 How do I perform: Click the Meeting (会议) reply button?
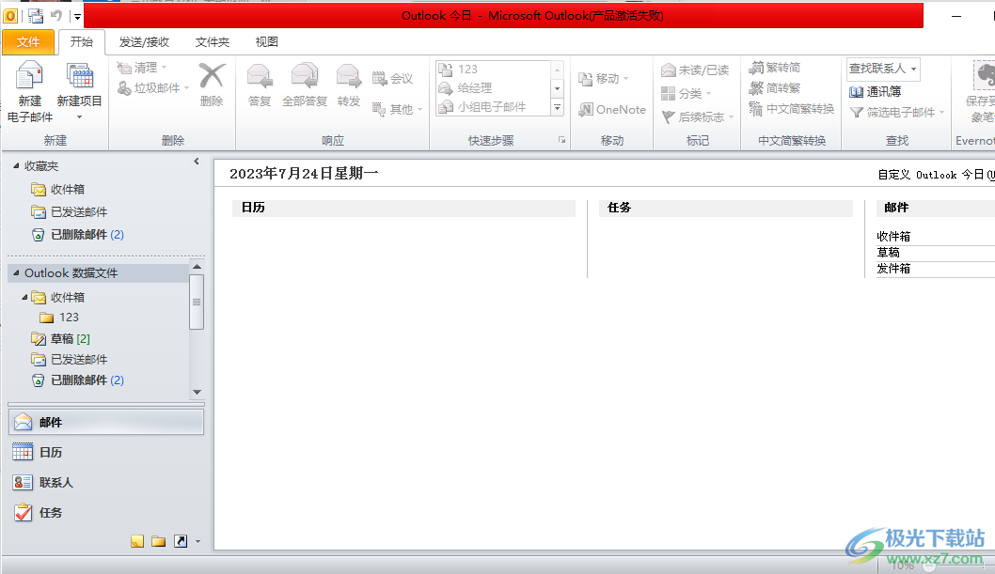(392, 79)
